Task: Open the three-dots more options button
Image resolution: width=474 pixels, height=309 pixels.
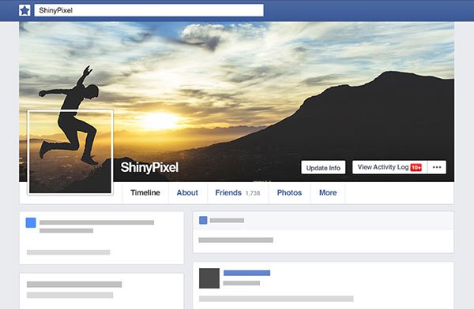Action: pos(437,167)
